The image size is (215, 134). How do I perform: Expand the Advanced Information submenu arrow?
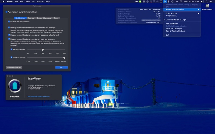coord(198,9)
